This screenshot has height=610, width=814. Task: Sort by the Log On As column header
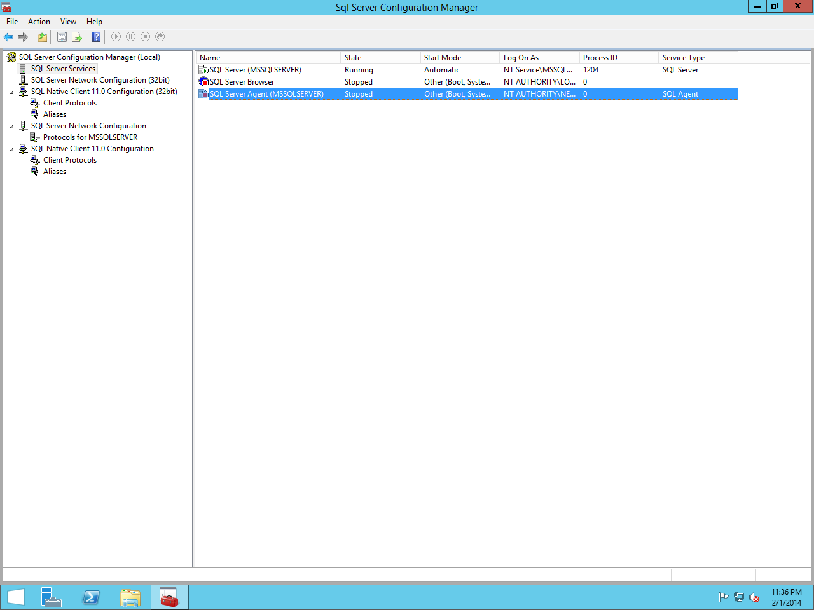pos(539,57)
